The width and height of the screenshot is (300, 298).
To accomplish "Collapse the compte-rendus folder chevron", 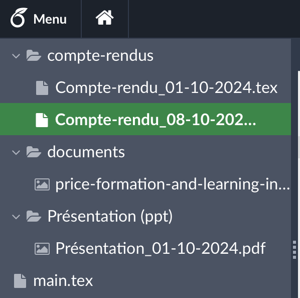I will coord(16,56).
